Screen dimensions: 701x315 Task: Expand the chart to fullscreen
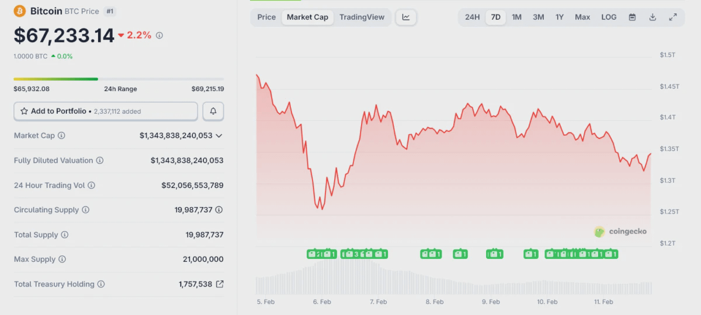(x=673, y=17)
